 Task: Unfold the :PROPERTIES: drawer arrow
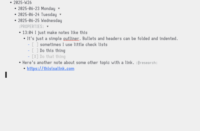click(x=47, y=26)
